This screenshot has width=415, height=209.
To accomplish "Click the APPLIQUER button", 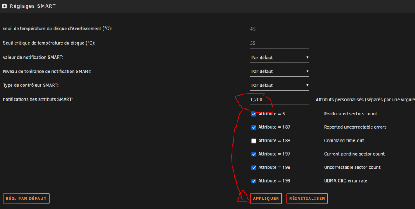I will point(266,198).
